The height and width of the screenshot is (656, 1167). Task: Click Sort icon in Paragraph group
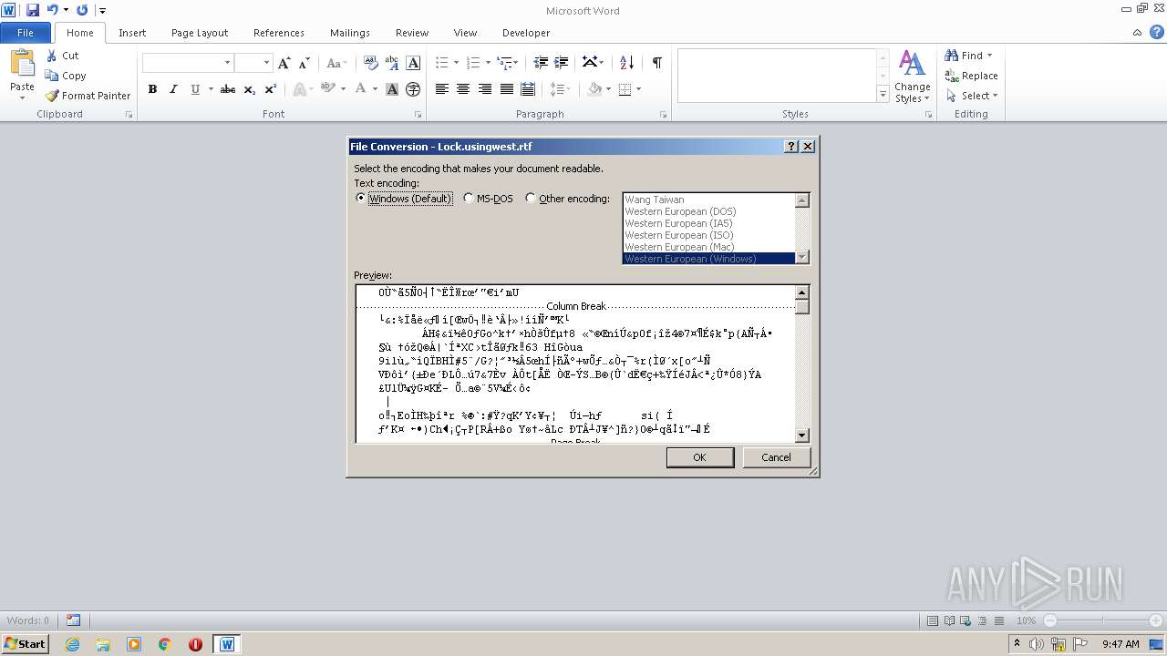[x=626, y=63]
